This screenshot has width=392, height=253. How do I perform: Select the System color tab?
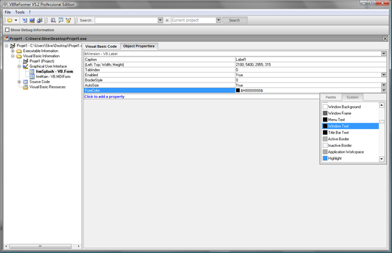click(353, 97)
